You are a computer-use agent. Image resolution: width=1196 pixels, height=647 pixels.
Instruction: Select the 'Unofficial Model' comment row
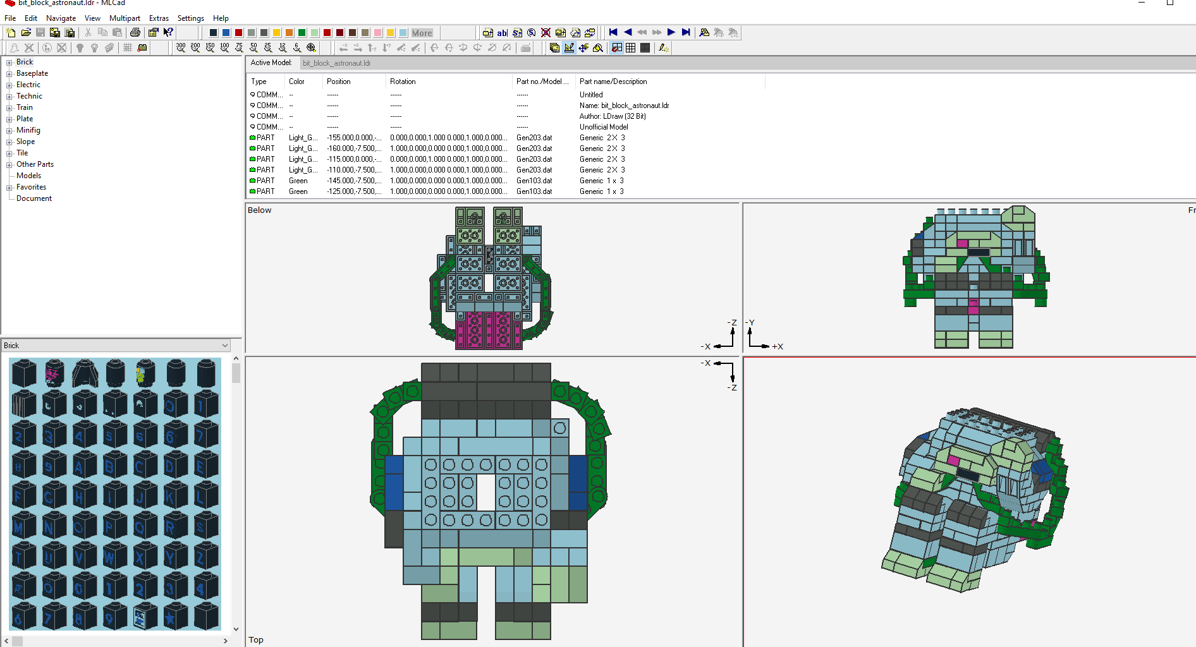pos(506,127)
